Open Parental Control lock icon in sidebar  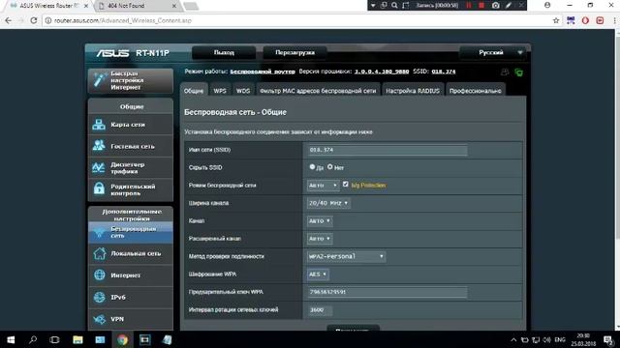(x=99, y=189)
